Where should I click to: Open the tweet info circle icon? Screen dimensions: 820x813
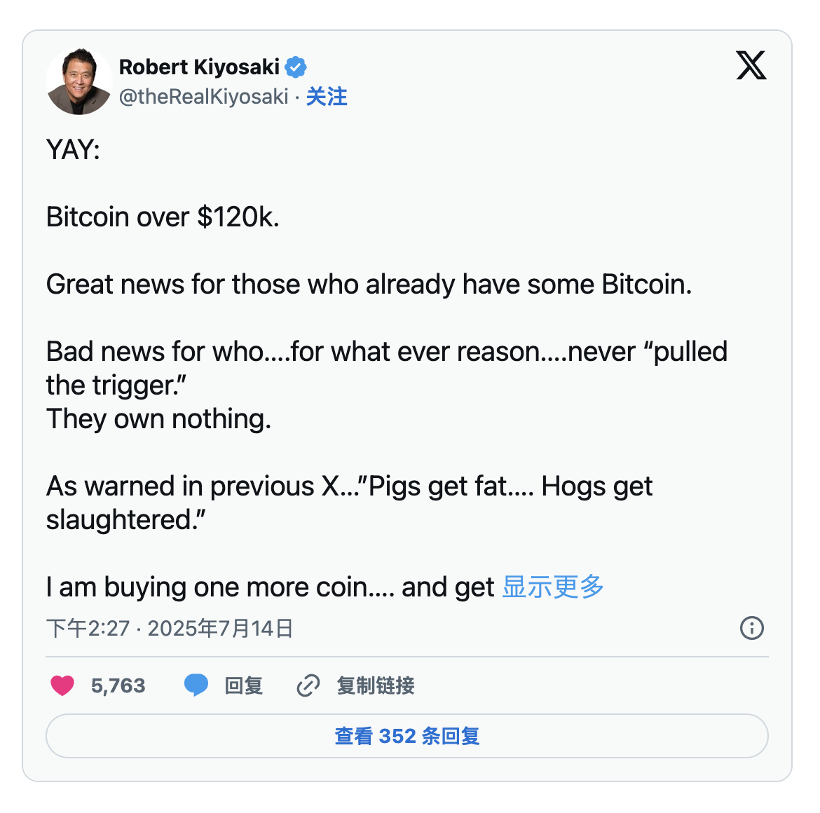point(751,628)
